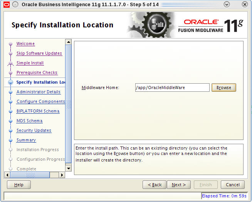Click the step list scroll-down arrow

(x=69, y=168)
